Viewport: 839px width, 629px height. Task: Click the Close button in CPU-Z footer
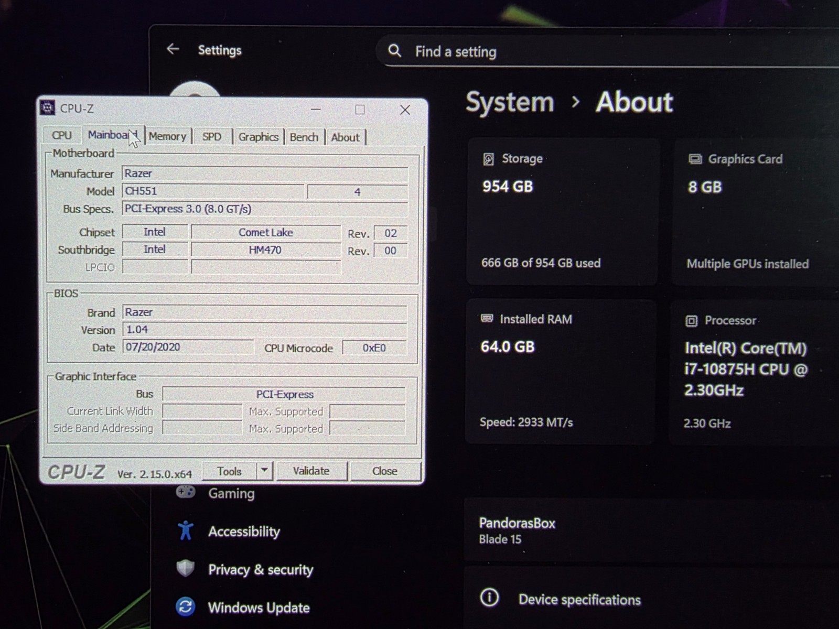tap(385, 471)
